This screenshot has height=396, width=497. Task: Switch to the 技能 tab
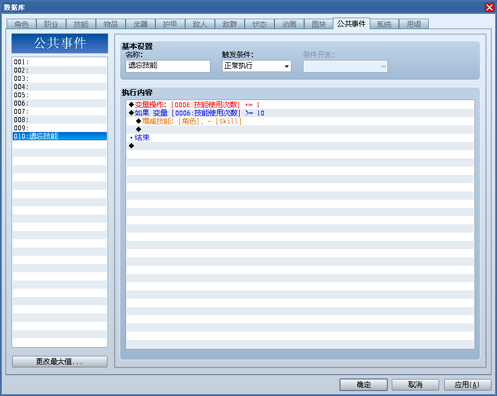81,24
